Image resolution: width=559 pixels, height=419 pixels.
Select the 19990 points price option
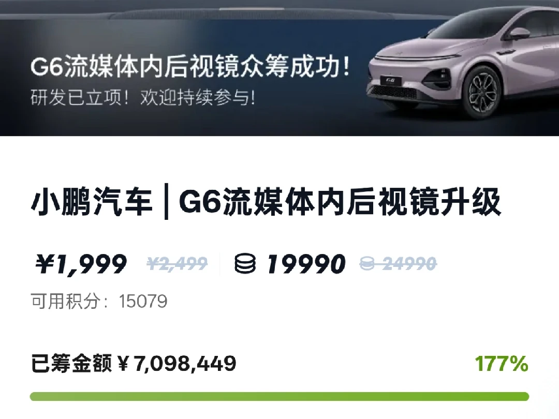coord(306,264)
